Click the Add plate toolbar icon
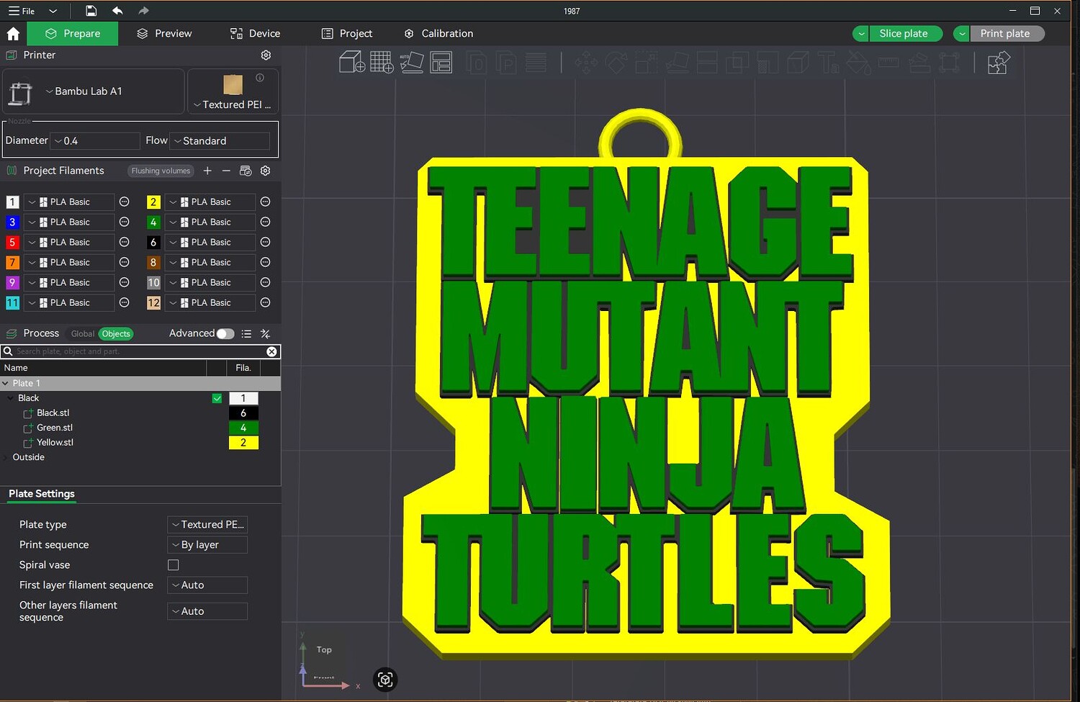This screenshot has height=702, width=1080. click(382, 63)
